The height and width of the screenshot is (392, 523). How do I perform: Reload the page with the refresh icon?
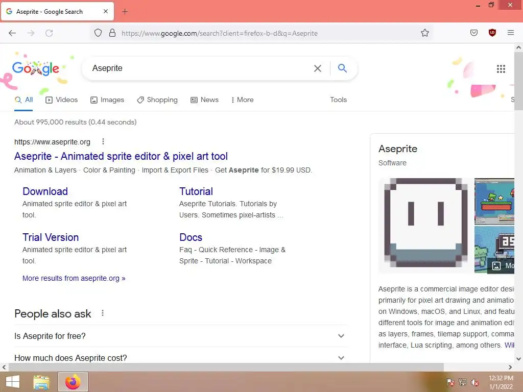click(x=49, y=33)
